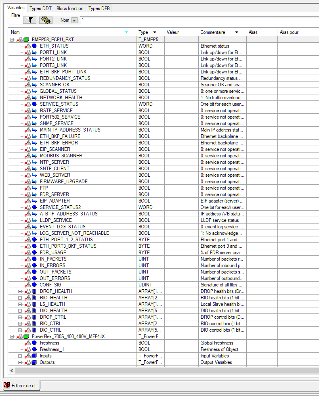Click the gears icon beside the funnel
The image size is (319, 399).
pyautogui.click(x=46, y=20)
